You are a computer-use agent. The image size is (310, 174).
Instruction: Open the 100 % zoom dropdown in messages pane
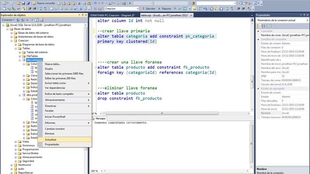click(x=102, y=171)
